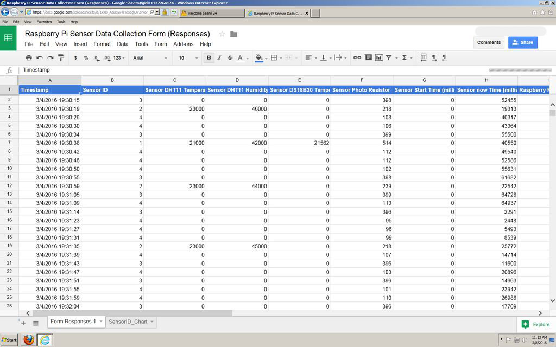Screen dimensions: 556x347
Task: Open the horizontal align dropdown
Action: [311, 57]
